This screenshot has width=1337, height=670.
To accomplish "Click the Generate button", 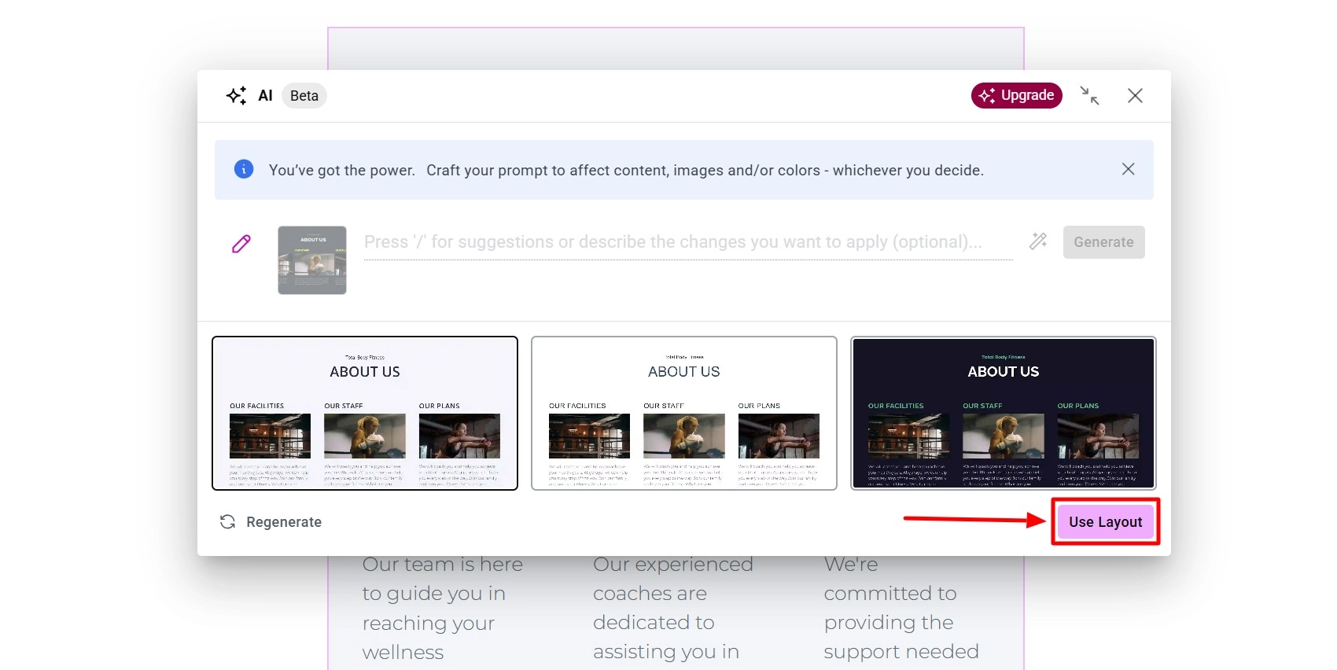I will pyautogui.click(x=1104, y=242).
